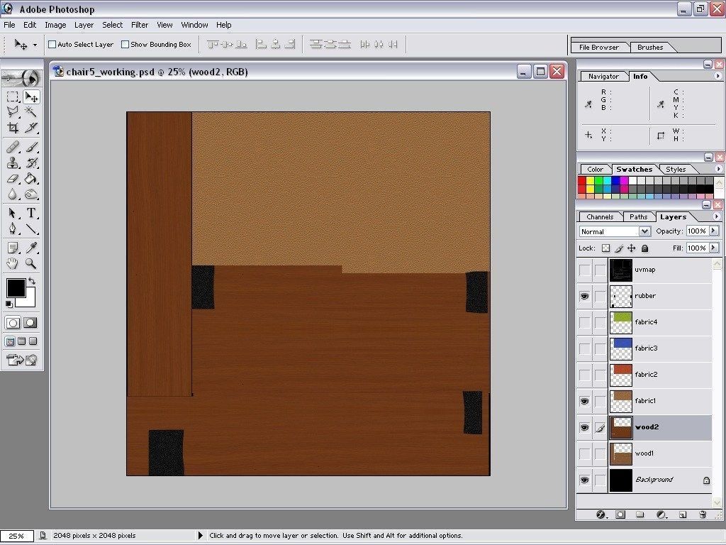
Task: Jump to ImageReady
Action: [x=22, y=360]
